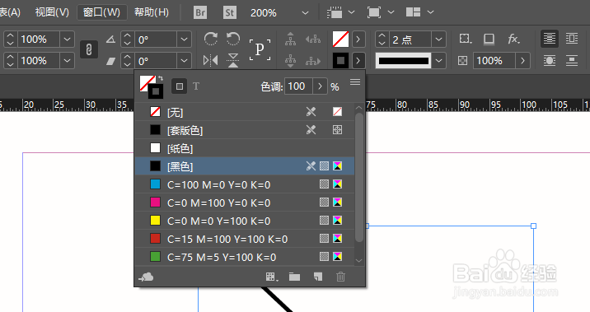Create new color group folder icon
This screenshot has height=312, width=590.
coord(294,277)
